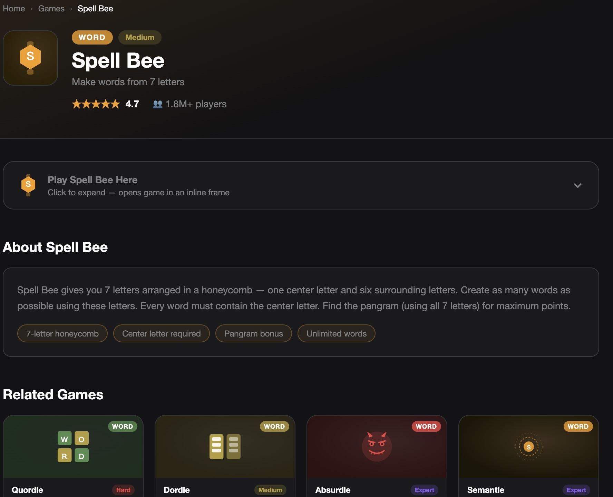Click the small bee icon in play panel
Image resolution: width=613 pixels, height=497 pixels.
coord(28,185)
